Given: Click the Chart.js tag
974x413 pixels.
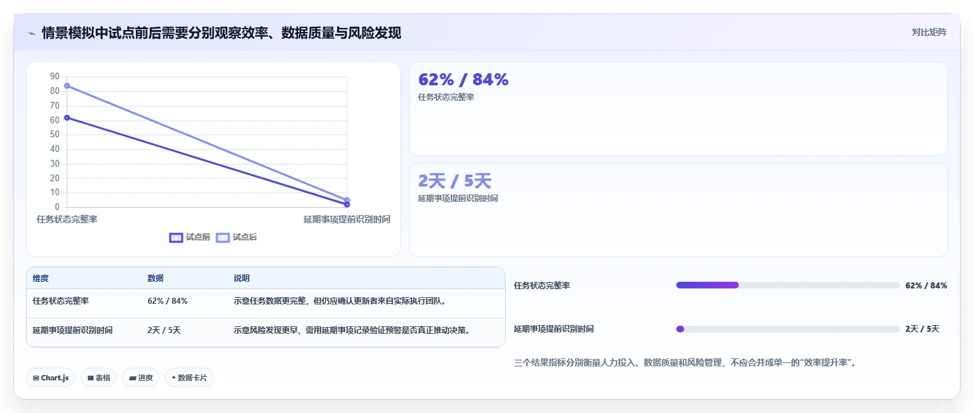Looking at the screenshot, I should tap(51, 378).
